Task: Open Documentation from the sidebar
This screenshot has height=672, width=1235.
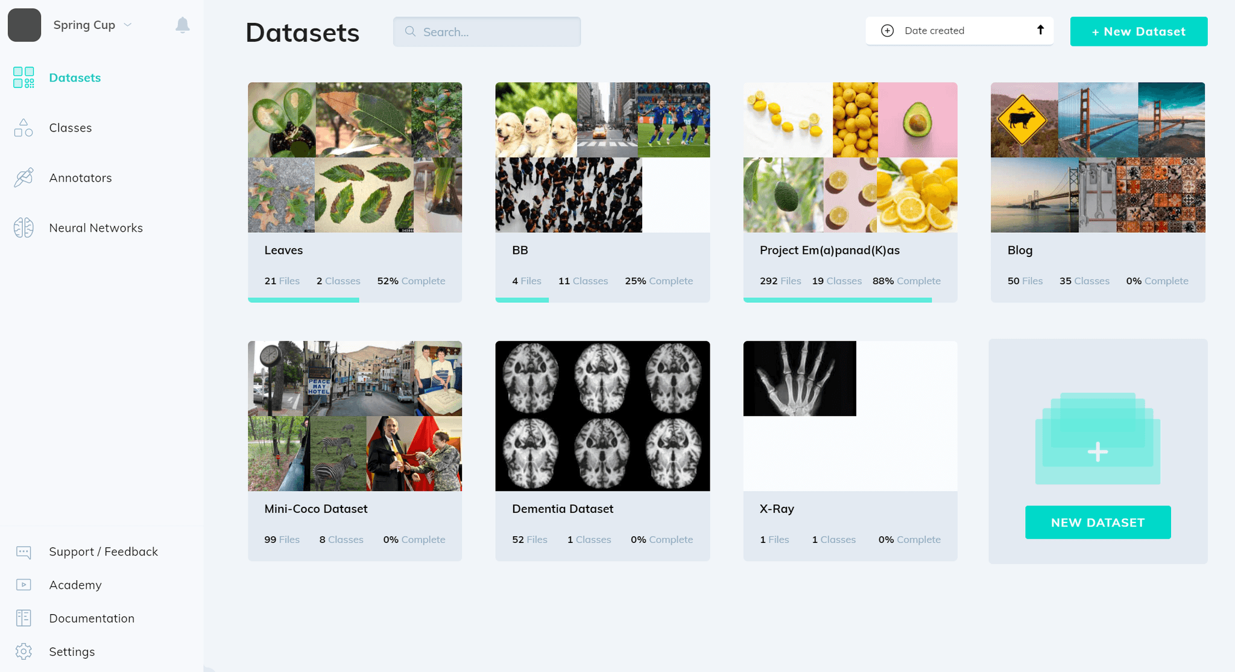Action: pyautogui.click(x=91, y=618)
